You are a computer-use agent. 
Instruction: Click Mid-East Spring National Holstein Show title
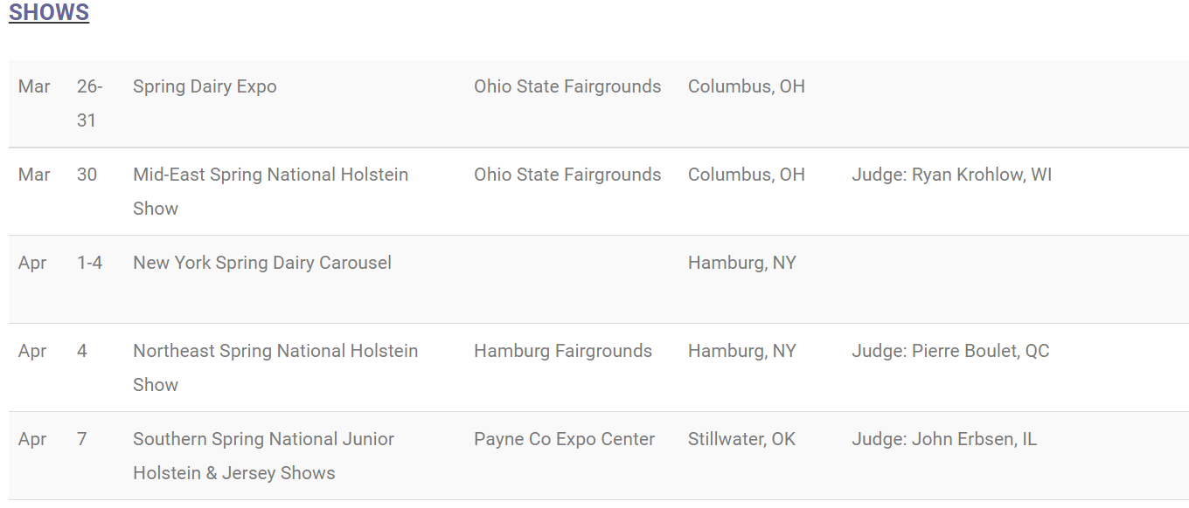point(271,191)
